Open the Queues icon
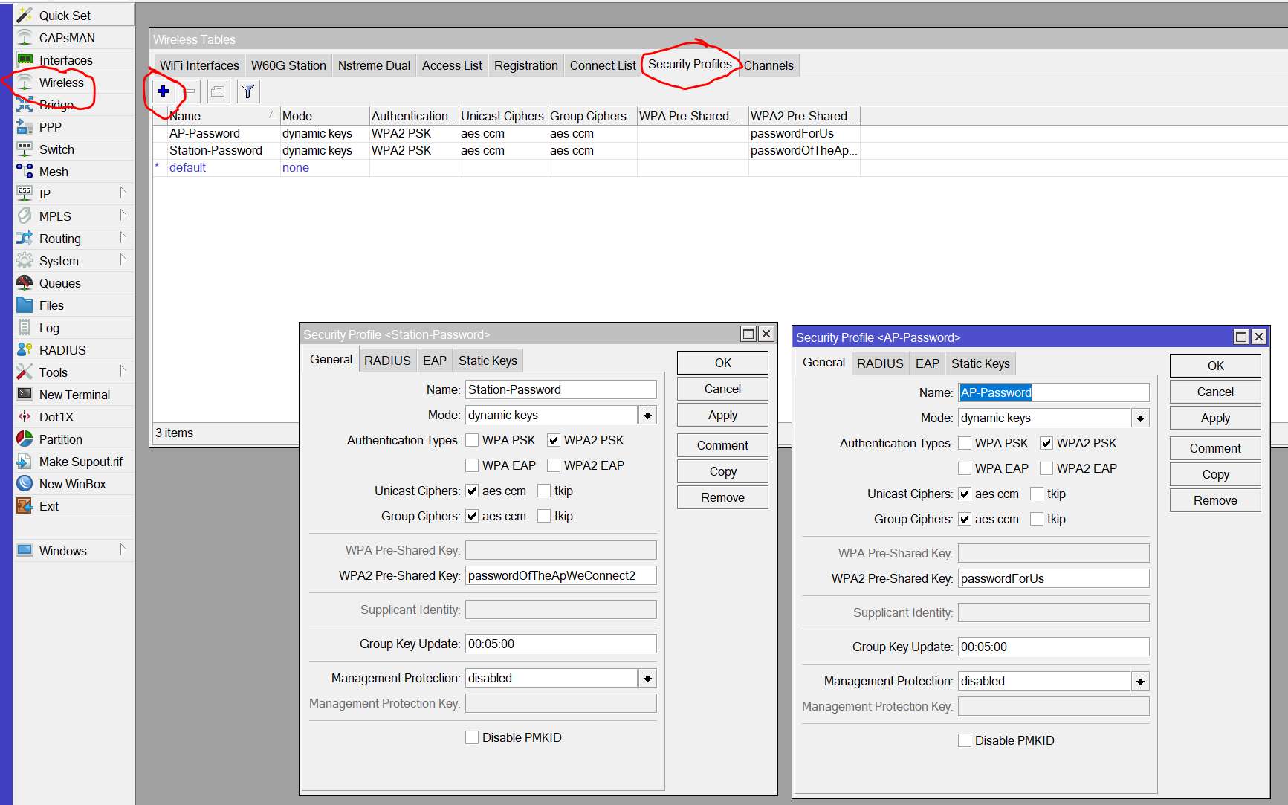Screen dimensions: 1288x805 coord(25,282)
